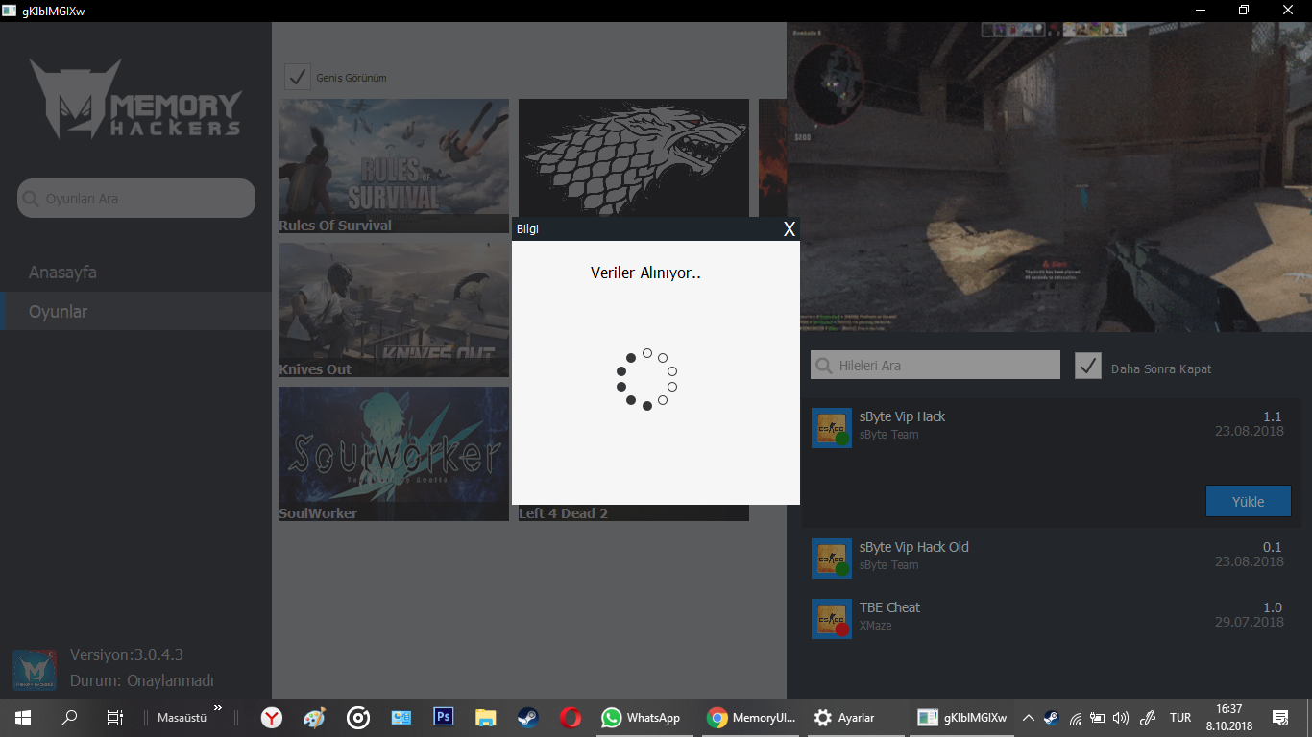Open the Windows Start menu
The height and width of the screenshot is (737, 1312).
pyautogui.click(x=23, y=718)
